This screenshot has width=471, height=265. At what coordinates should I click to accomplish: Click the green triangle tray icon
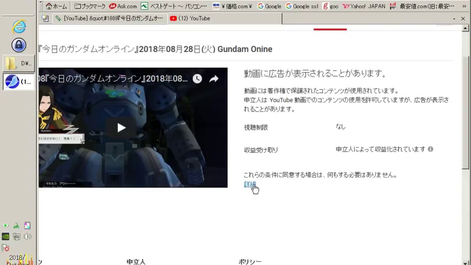point(16,226)
